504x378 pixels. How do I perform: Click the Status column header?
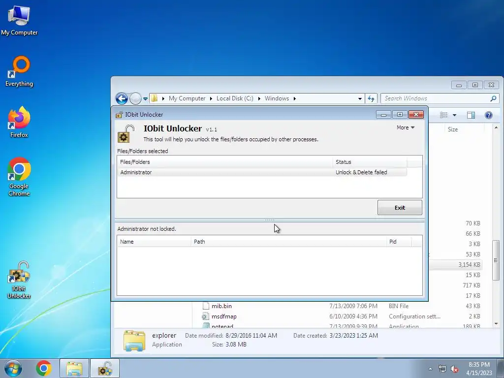[370, 162]
